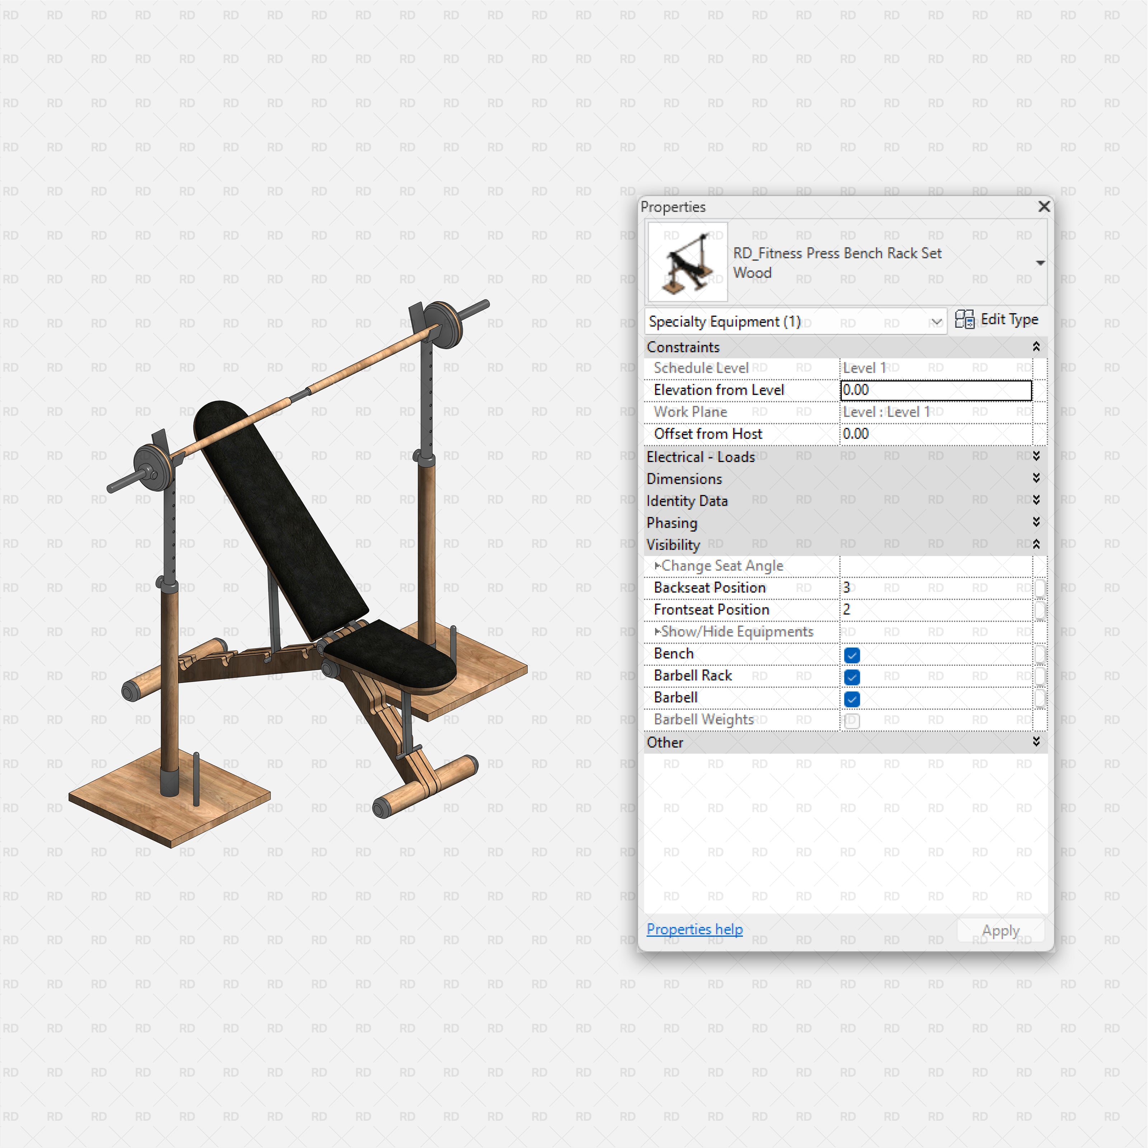This screenshot has width=1148, height=1148.
Task: Expand the Phasing section
Action: tap(1036, 522)
